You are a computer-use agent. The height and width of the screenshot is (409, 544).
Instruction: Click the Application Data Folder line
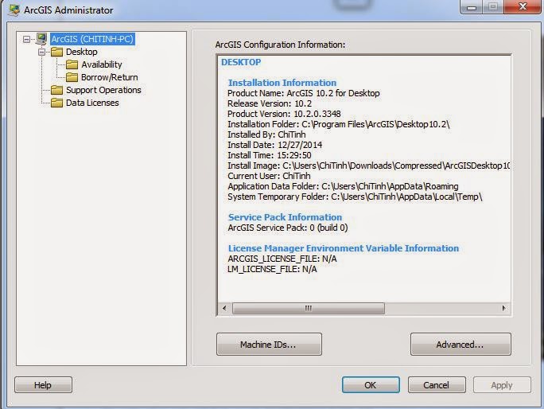point(343,186)
